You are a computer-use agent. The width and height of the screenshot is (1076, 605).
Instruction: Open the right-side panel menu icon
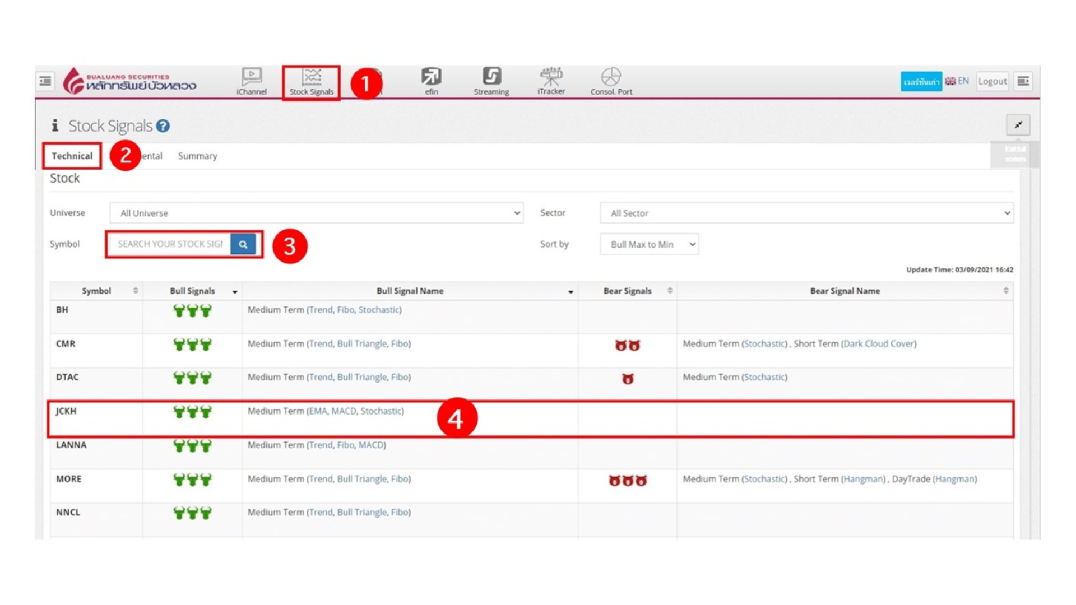[1023, 81]
